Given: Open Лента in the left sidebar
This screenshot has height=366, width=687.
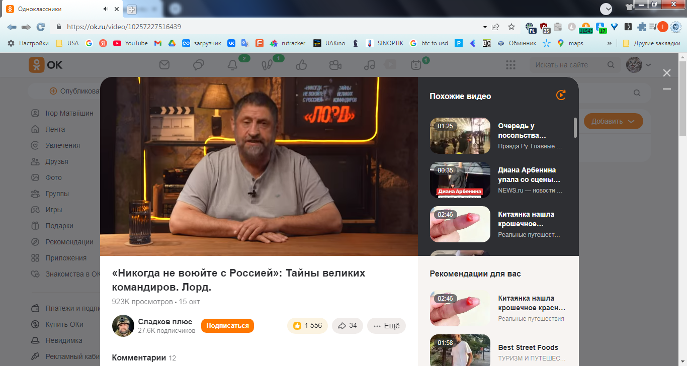Looking at the screenshot, I should [x=55, y=129].
